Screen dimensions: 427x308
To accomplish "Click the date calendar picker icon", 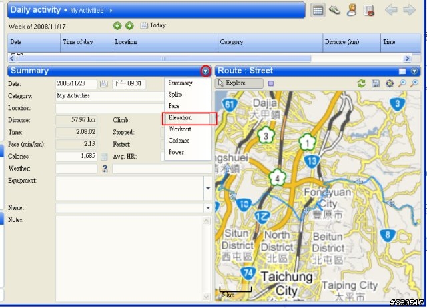I will [x=103, y=84].
